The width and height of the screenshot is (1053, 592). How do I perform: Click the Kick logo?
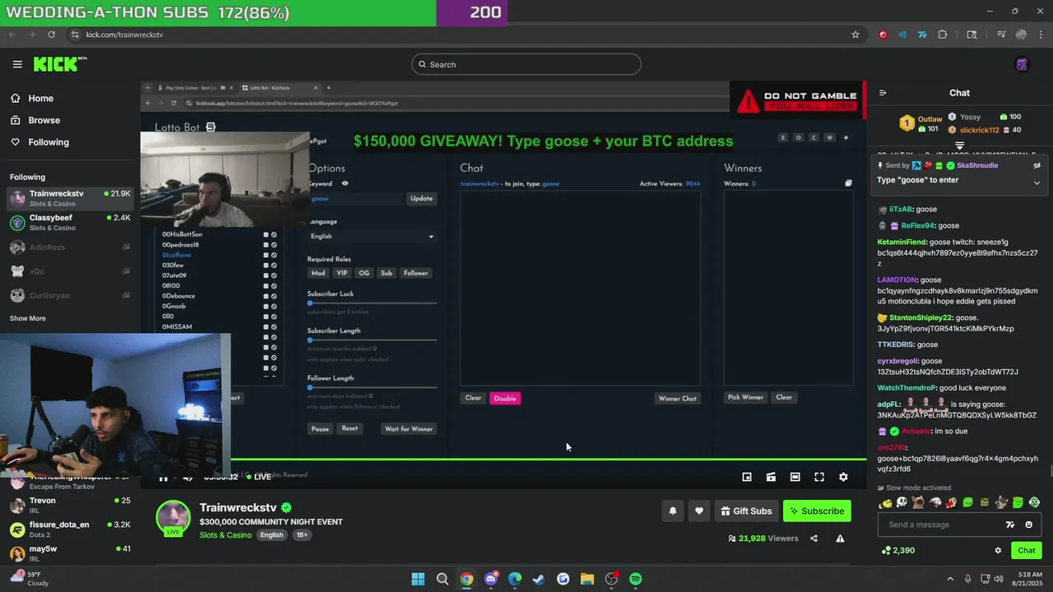pos(59,64)
